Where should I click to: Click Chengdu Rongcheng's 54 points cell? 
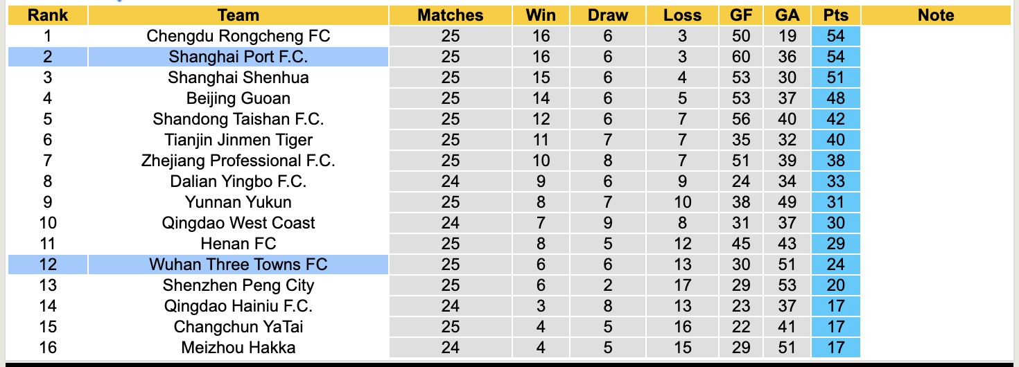coord(835,36)
